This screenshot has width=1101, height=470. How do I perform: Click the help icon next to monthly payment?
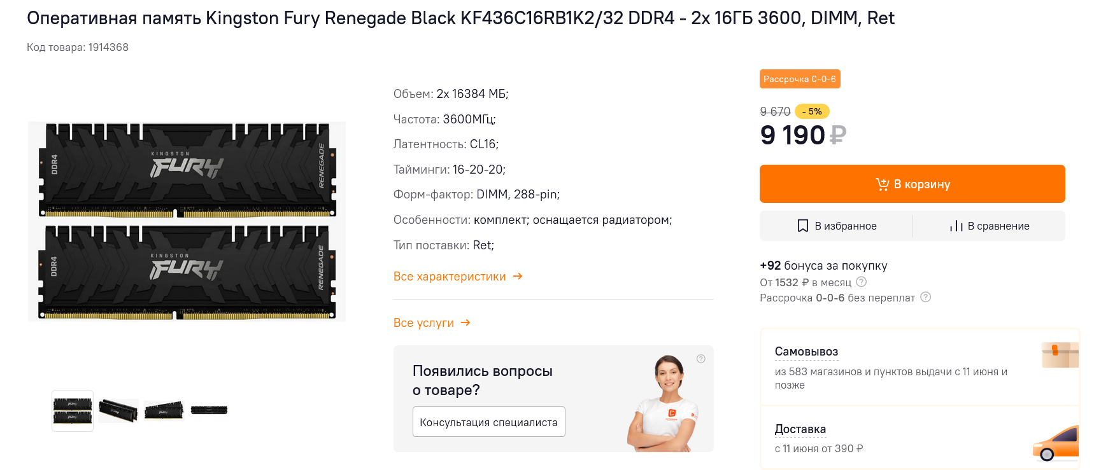[862, 282]
